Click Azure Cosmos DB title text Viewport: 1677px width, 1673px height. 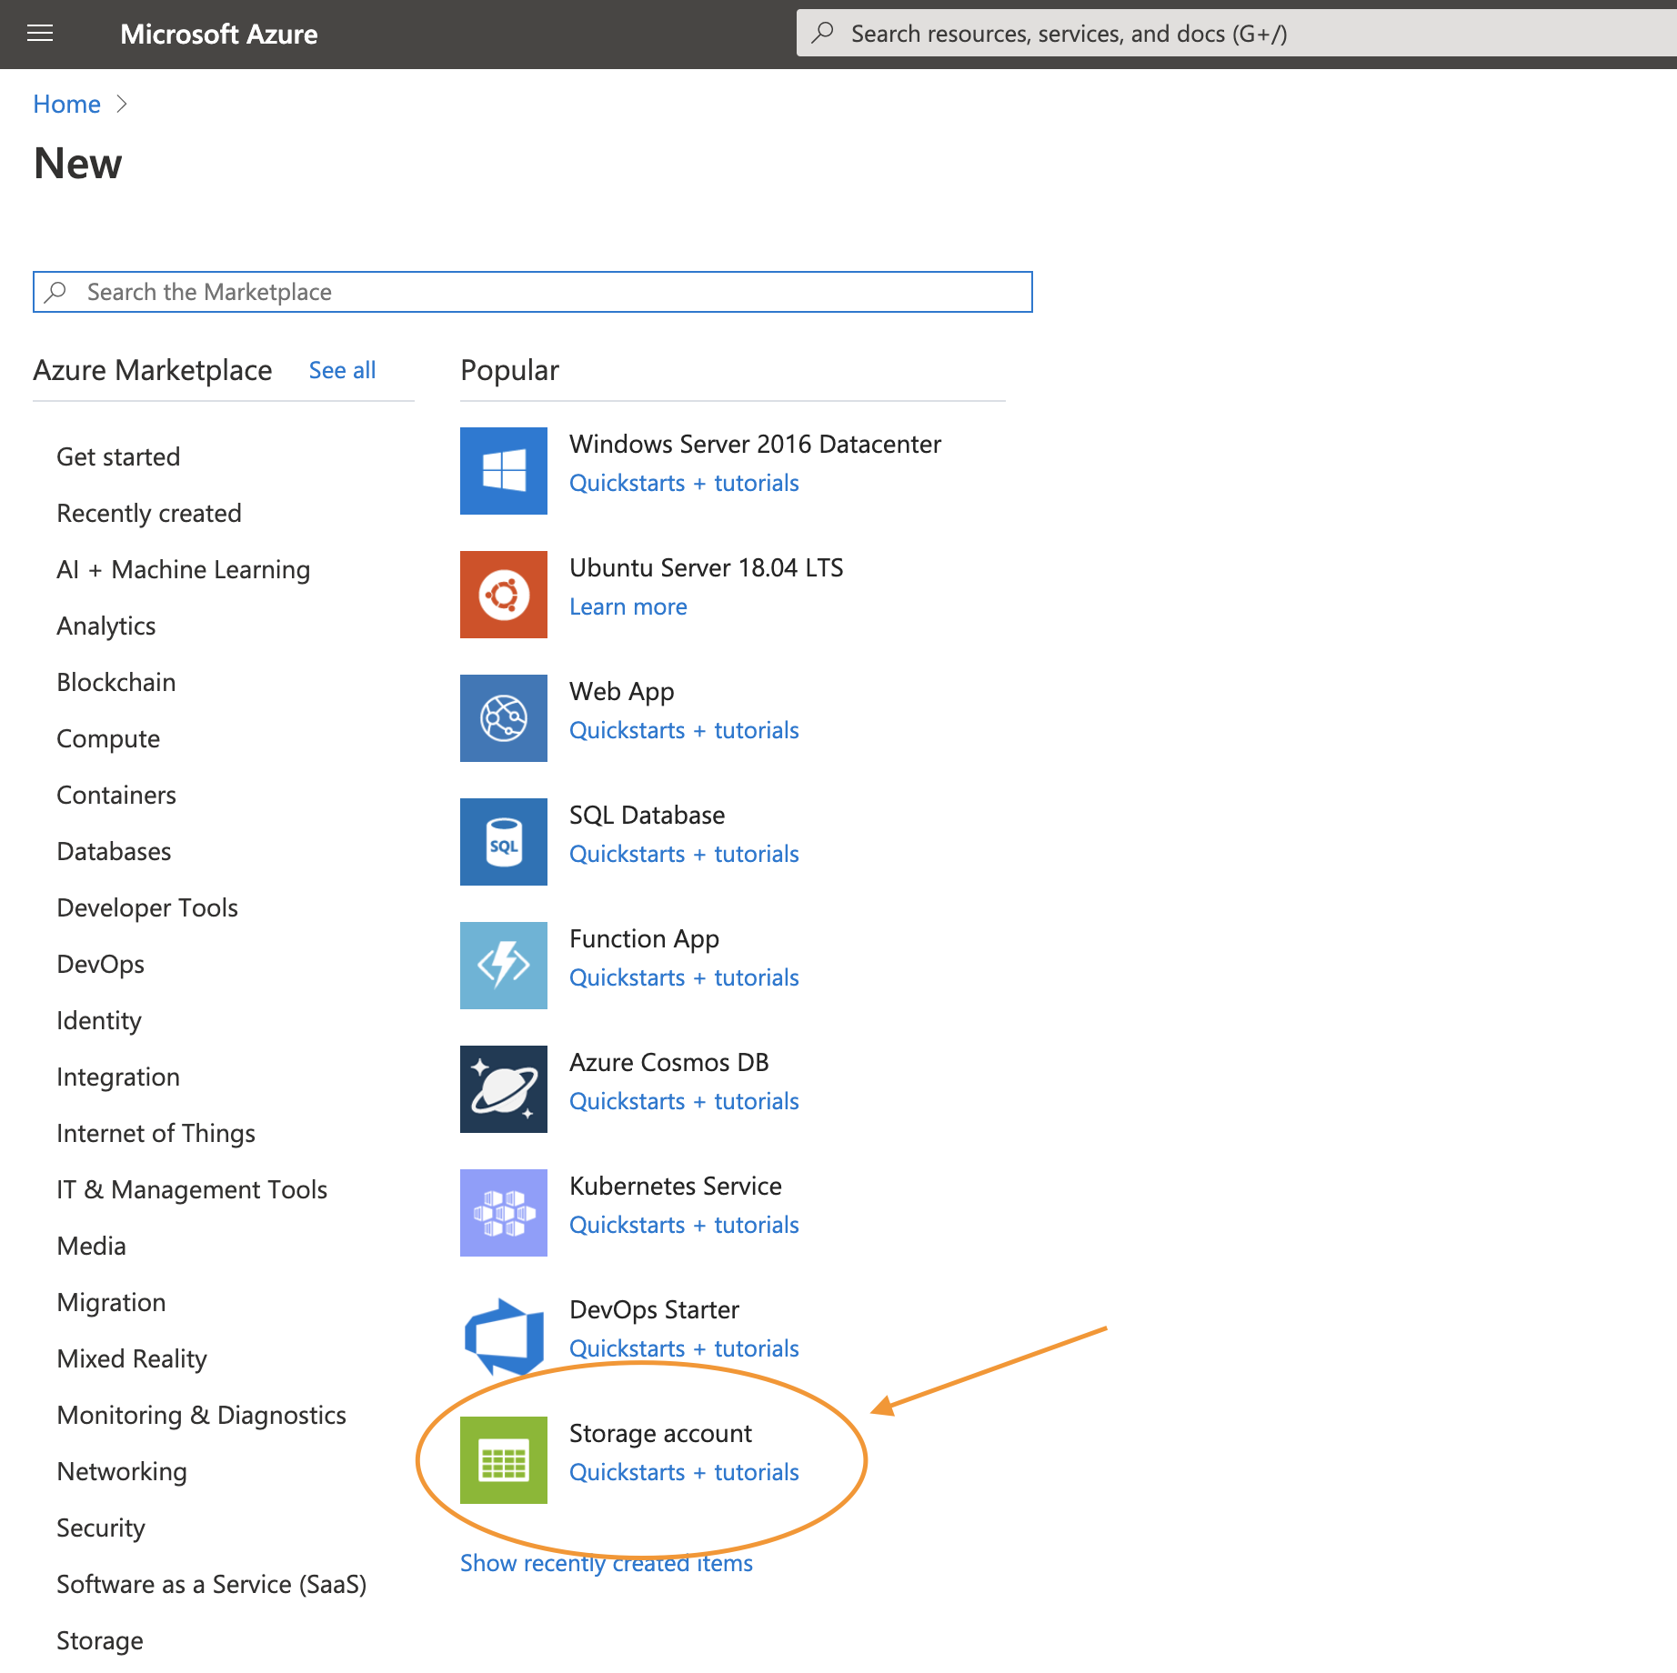coord(669,1062)
